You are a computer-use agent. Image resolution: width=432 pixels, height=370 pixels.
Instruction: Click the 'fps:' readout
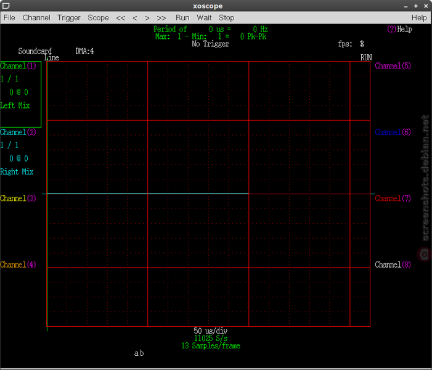(351, 44)
